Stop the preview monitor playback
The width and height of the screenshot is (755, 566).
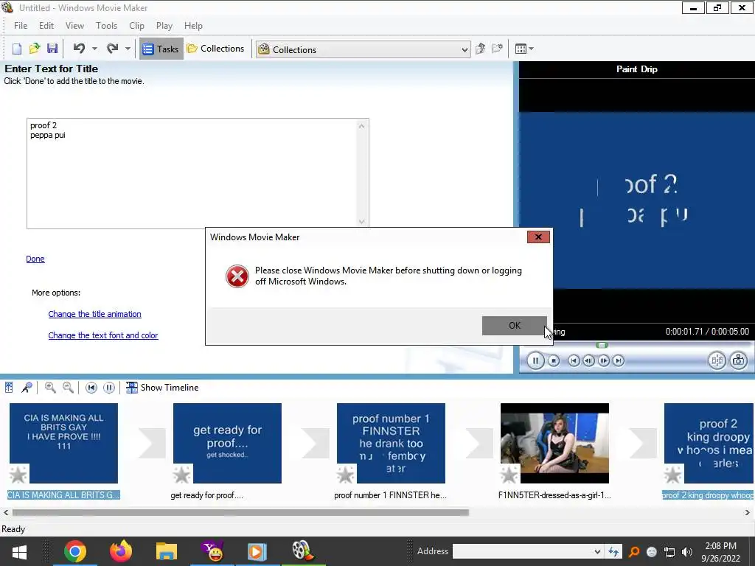point(554,360)
